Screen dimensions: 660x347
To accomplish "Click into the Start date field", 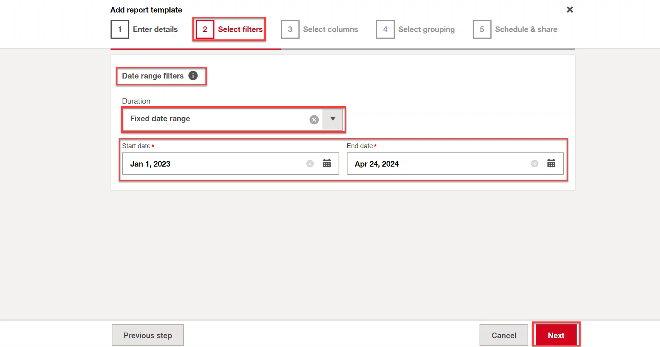I will coord(230,164).
